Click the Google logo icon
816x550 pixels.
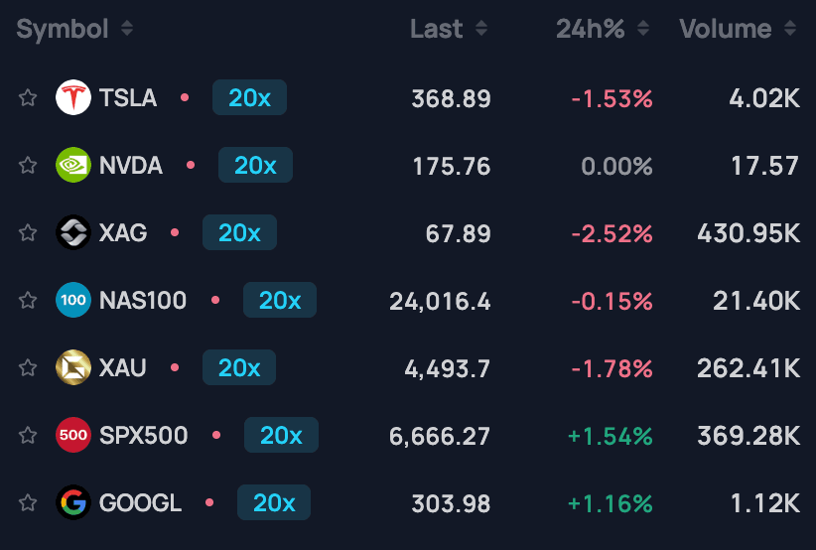tap(73, 503)
